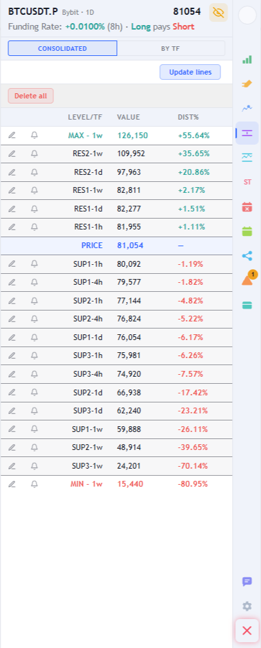Edit the SUP1-1h level
This screenshot has height=648, width=261.
tap(12, 264)
